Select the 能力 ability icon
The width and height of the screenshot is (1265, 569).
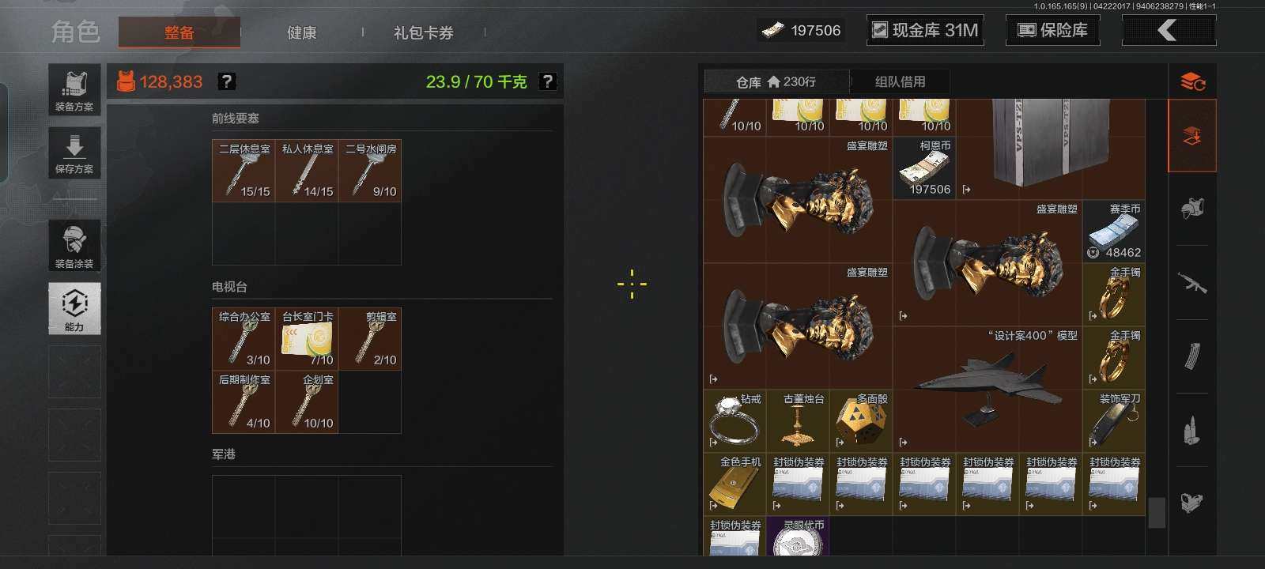pos(74,309)
